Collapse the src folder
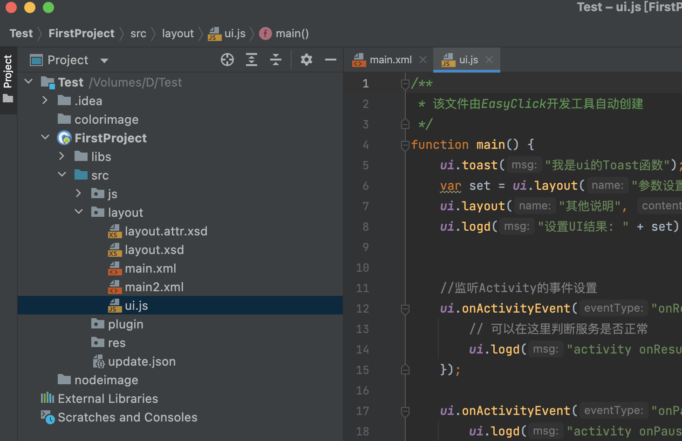The height and width of the screenshot is (441, 682). pyautogui.click(x=62, y=174)
